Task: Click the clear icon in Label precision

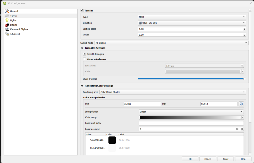Action: [237, 129]
